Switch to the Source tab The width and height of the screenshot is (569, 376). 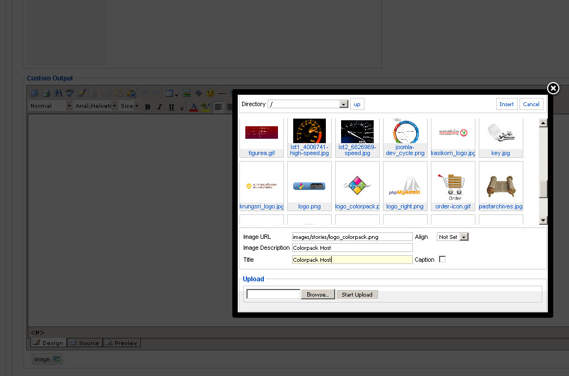click(84, 343)
